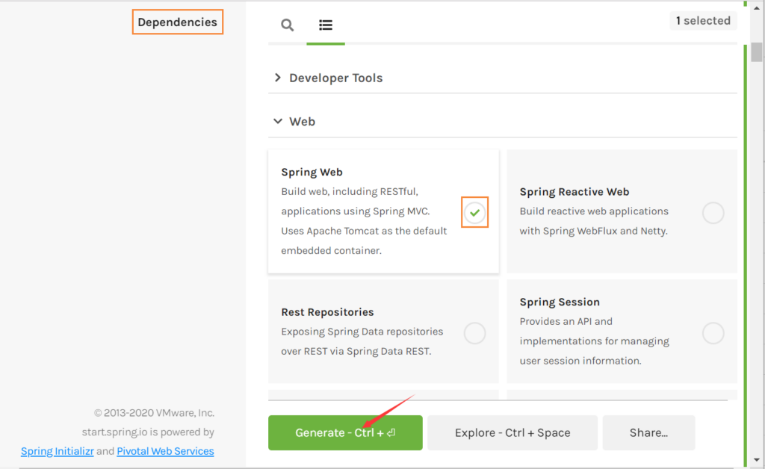Collapse the Web section
This screenshot has height=469, width=765.
pyautogui.click(x=278, y=121)
